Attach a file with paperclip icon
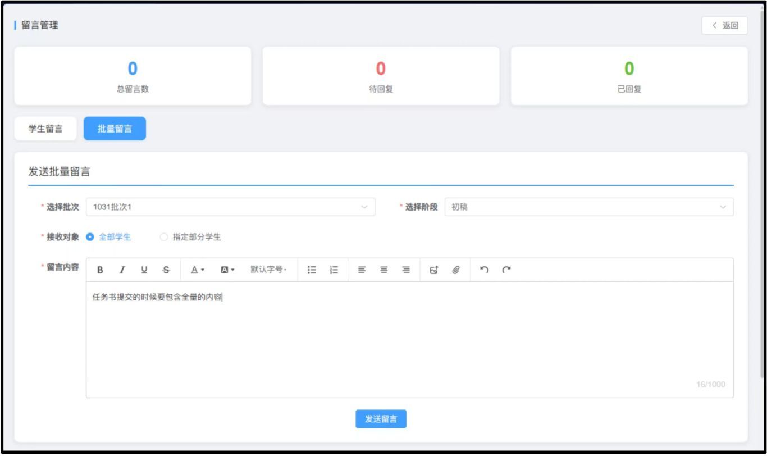Image resolution: width=767 pixels, height=456 pixels. [x=456, y=270]
